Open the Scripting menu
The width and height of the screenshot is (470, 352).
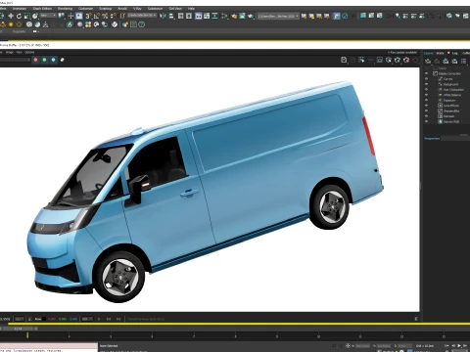click(105, 9)
